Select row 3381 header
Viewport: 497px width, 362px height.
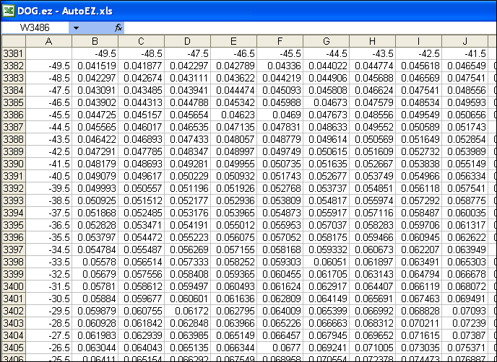[12, 53]
